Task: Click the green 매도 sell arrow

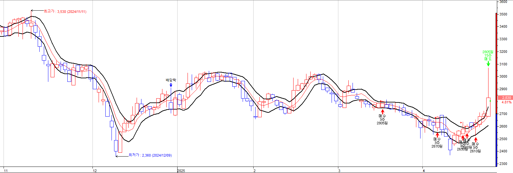Action: coord(488,64)
